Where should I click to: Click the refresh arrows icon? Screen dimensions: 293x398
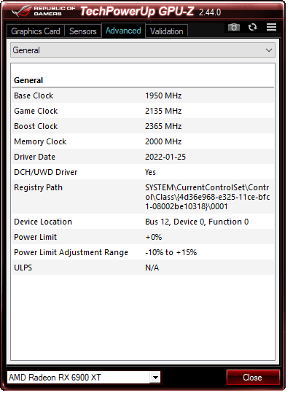coord(252,27)
